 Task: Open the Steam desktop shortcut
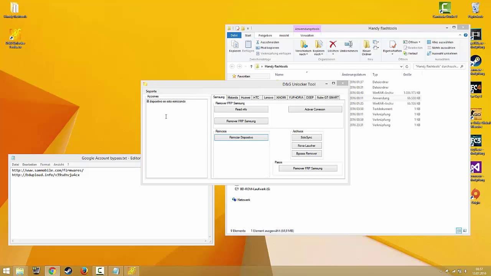tap(476, 66)
